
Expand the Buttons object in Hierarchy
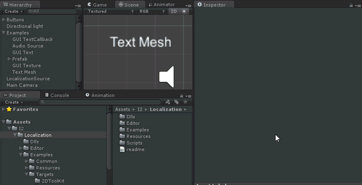(x=4, y=20)
